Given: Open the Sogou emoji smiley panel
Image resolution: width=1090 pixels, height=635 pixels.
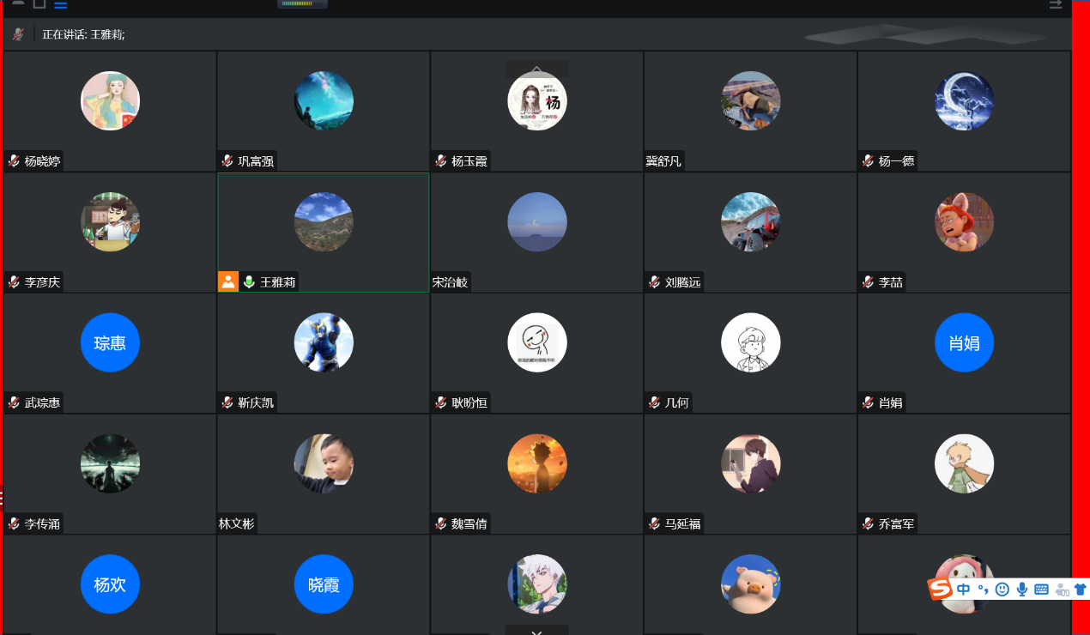Looking at the screenshot, I should (1002, 590).
